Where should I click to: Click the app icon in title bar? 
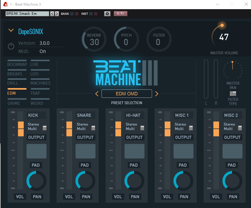click(x=5, y=4)
